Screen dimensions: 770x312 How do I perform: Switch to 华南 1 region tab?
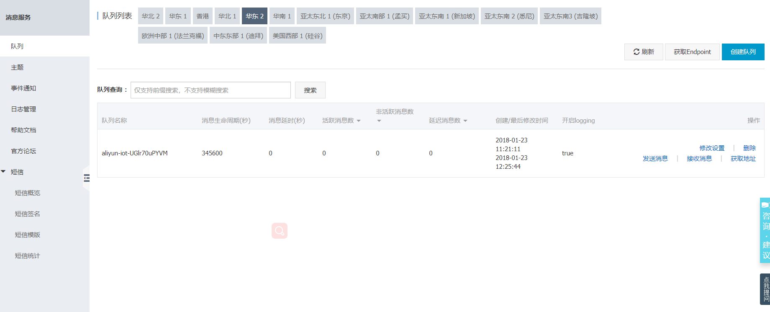pos(282,16)
